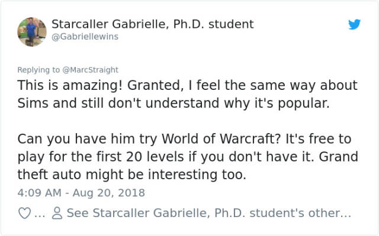Click the Aug 20, 2018 date
This screenshot has width=379, height=236.
point(109,193)
